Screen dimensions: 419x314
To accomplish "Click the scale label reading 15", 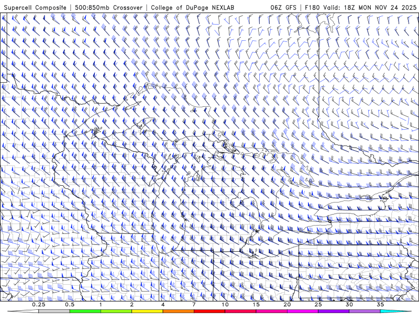I will [256, 305].
